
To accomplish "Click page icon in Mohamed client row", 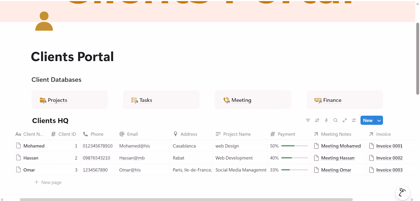I will pyautogui.click(x=18, y=146).
